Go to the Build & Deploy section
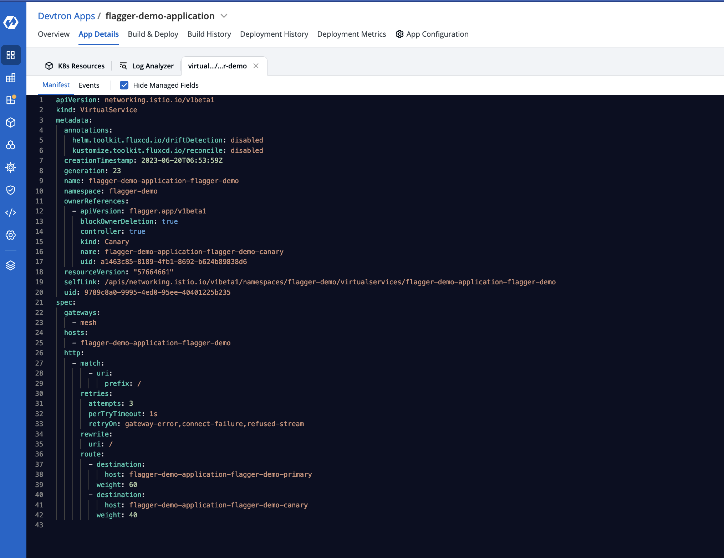Image resolution: width=724 pixels, height=558 pixels. (153, 34)
